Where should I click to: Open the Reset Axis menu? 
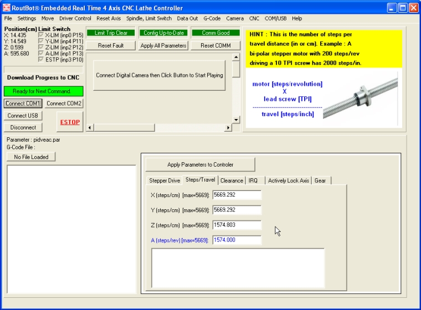(x=109, y=18)
